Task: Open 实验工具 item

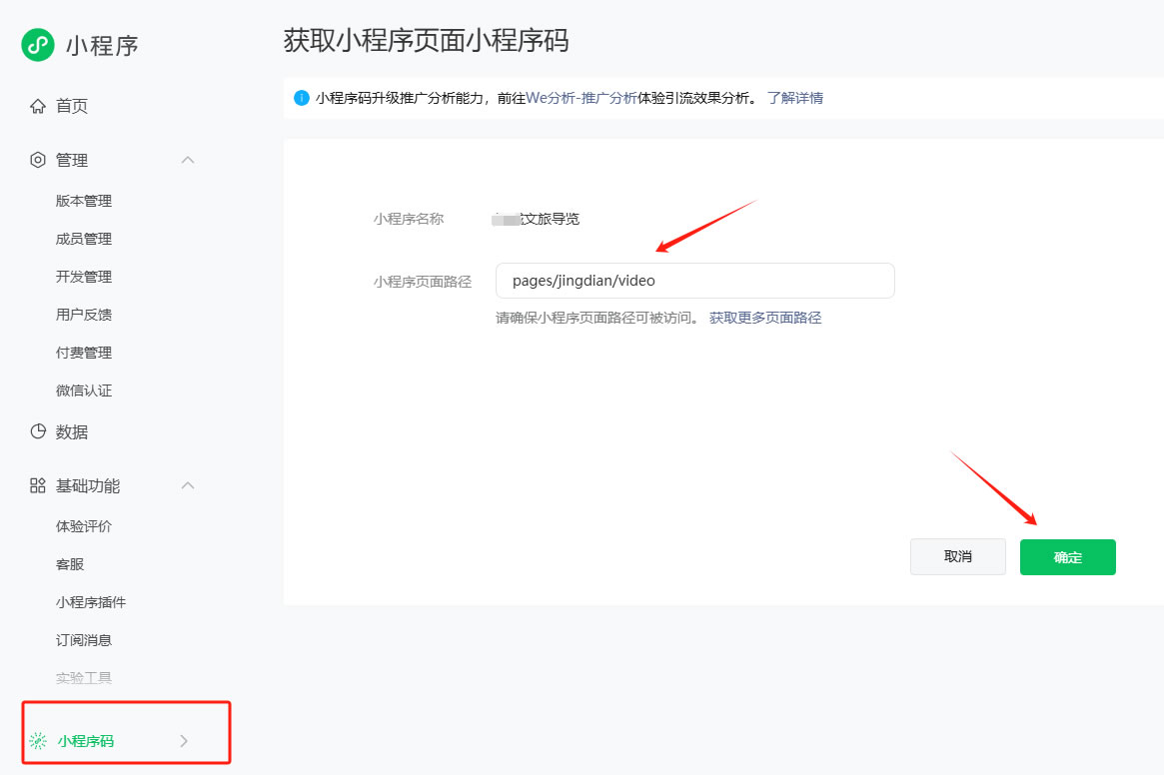Action: [84, 678]
